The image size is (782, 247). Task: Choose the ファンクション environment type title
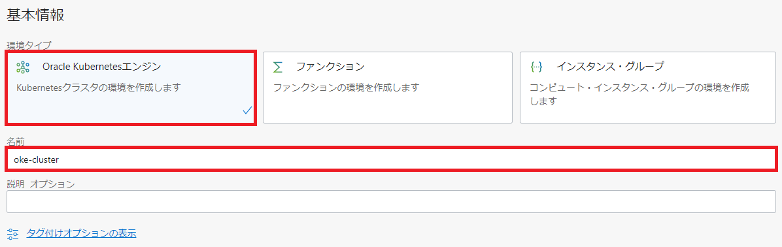pyautogui.click(x=330, y=66)
